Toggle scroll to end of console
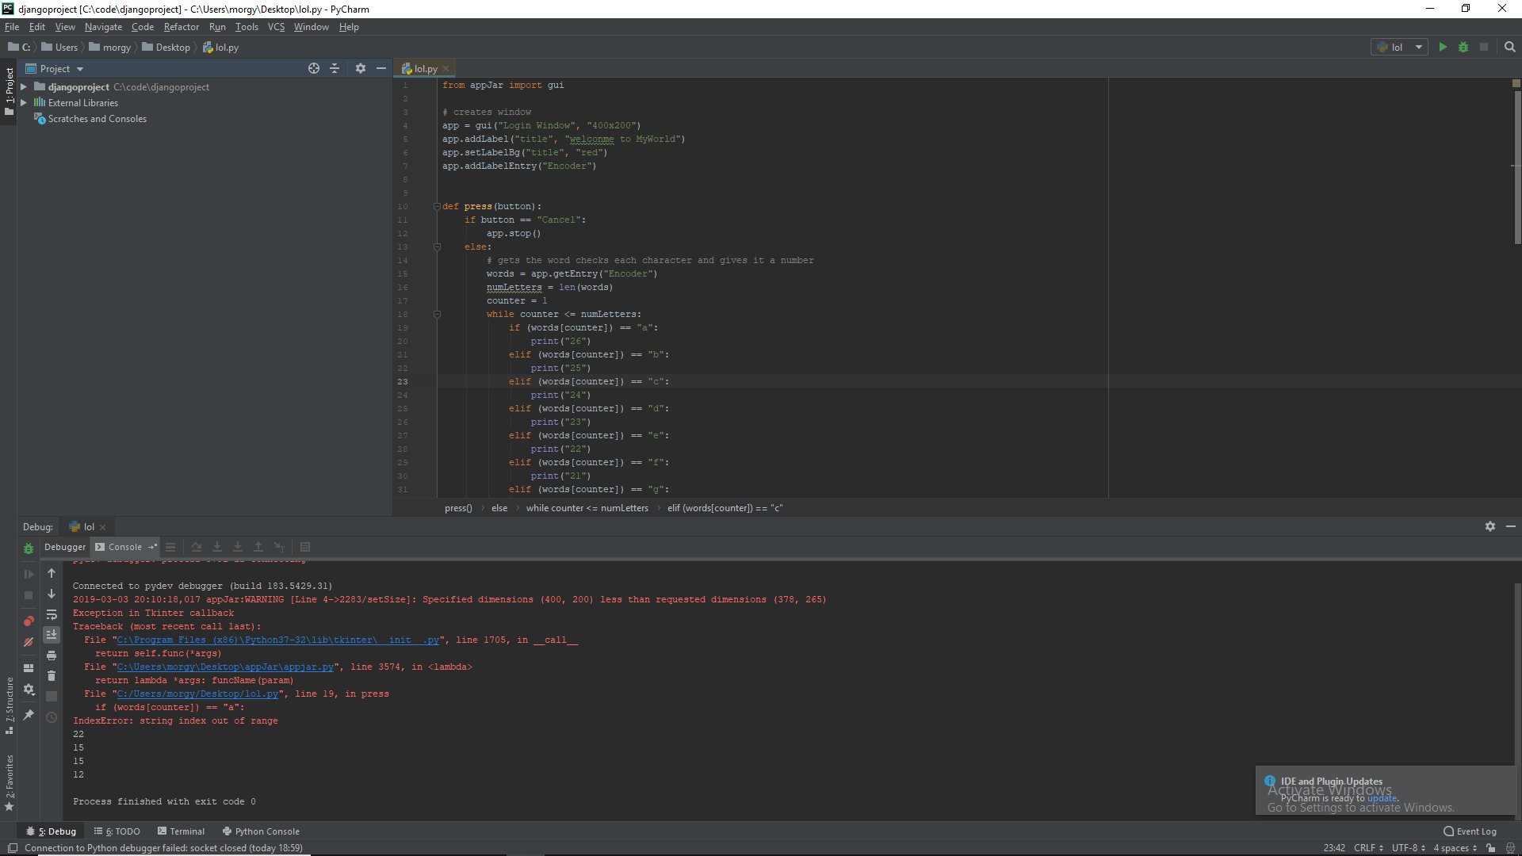1522x856 pixels. (x=52, y=635)
